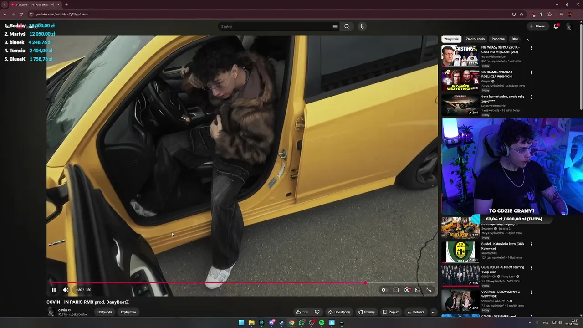Viewport: 583px width, 328px height.
Task: Open the covin channel name link
Action: (x=63, y=310)
